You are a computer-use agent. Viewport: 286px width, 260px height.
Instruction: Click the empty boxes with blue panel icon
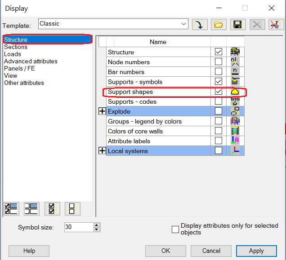tap(31, 209)
